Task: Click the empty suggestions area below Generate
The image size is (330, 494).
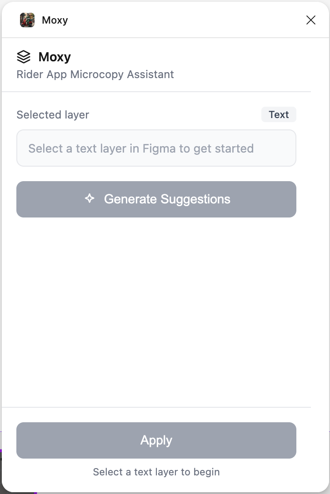Action: tap(156, 309)
